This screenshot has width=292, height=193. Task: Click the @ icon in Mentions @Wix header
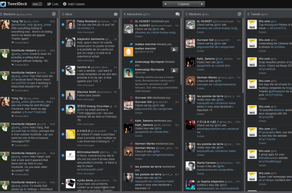point(239,14)
